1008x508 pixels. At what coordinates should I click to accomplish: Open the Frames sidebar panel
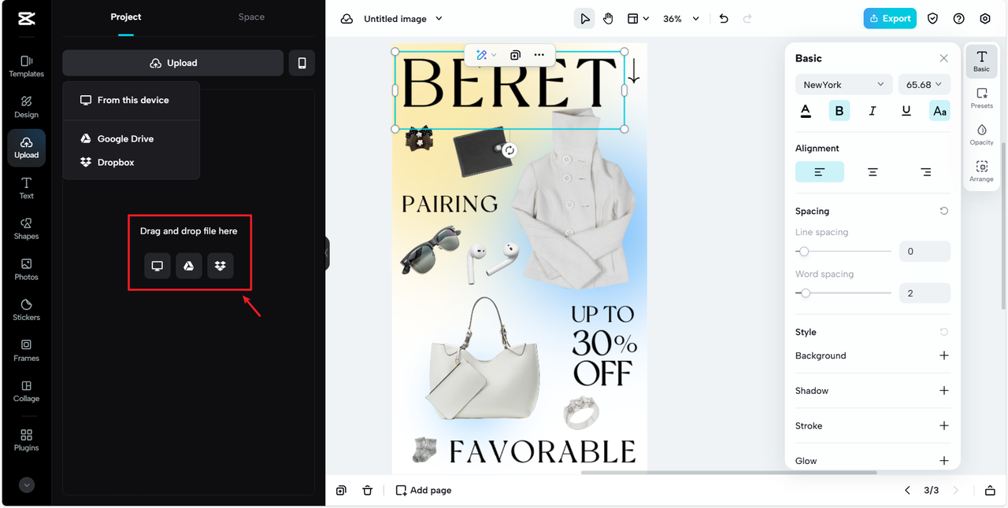click(26, 351)
